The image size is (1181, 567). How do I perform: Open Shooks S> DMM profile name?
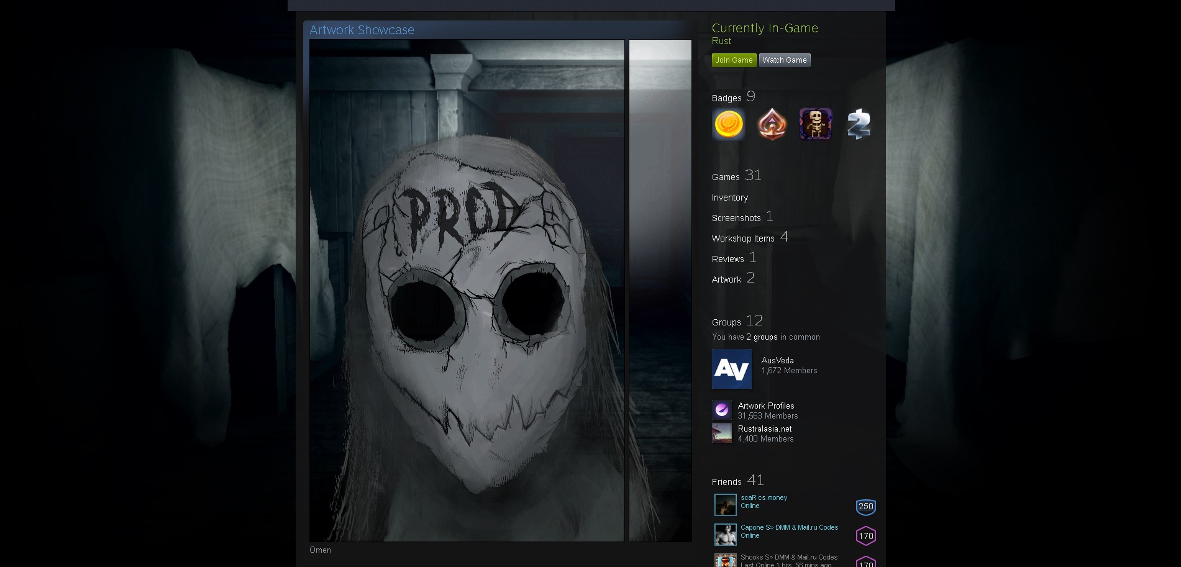(789, 557)
